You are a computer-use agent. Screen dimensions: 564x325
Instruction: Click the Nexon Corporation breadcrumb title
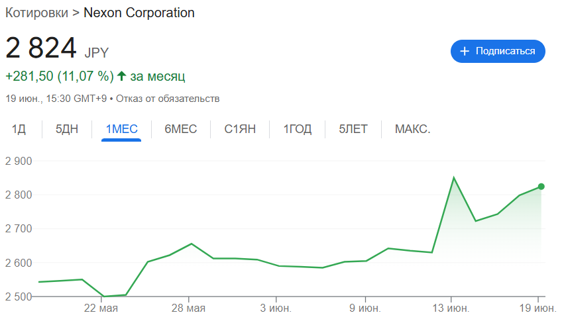pos(139,13)
